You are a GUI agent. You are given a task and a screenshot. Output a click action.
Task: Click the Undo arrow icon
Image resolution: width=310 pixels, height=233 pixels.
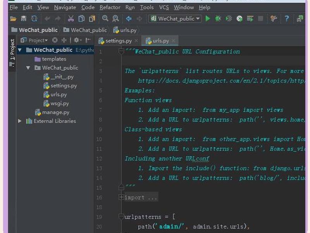click(x=47, y=19)
